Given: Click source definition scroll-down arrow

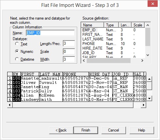Looking at the screenshot, I should (148, 55).
